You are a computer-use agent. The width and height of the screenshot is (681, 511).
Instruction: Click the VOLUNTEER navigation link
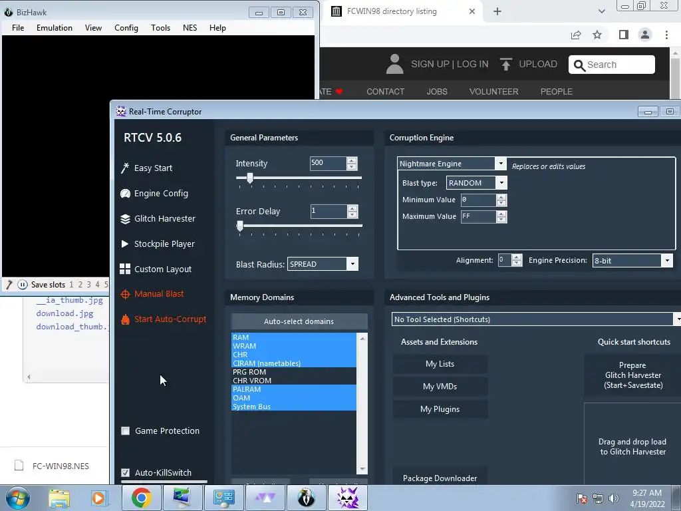click(494, 92)
